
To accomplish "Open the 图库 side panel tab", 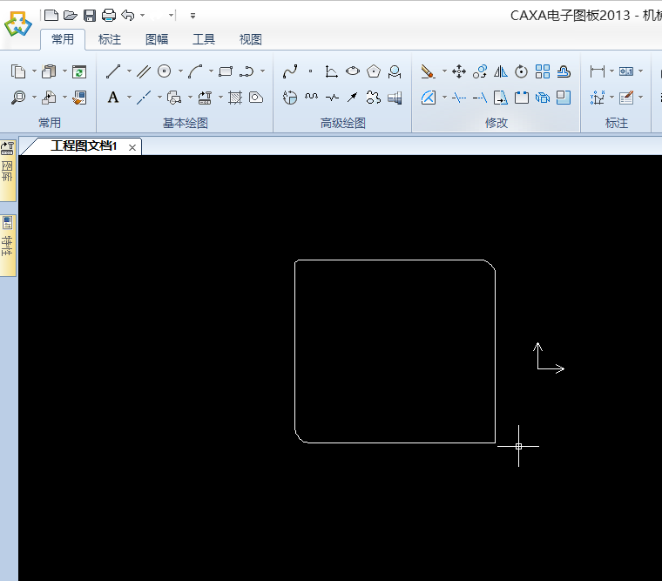I will [8, 171].
